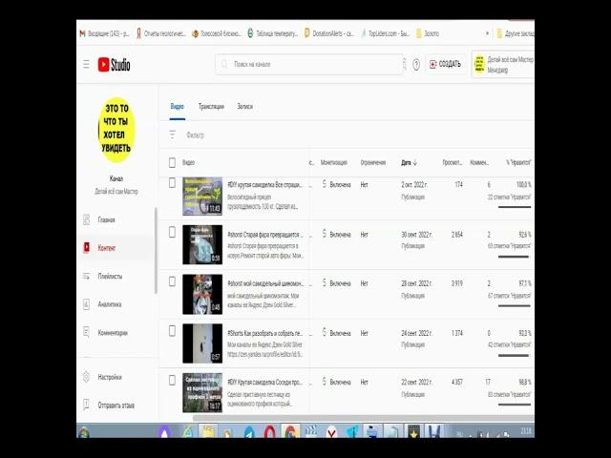The image size is (611, 458).
Task: Click monetization dollar icon for 30 сент. video
Action: coord(325,234)
